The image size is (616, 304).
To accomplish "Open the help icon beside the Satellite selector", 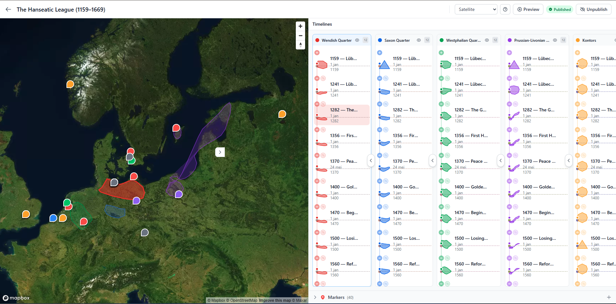I will (505, 9).
